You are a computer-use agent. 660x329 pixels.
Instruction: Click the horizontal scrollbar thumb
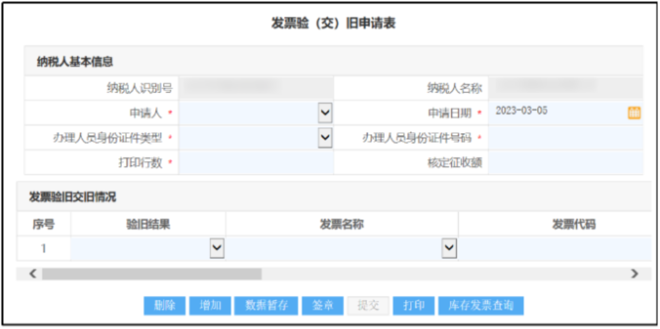151,273
